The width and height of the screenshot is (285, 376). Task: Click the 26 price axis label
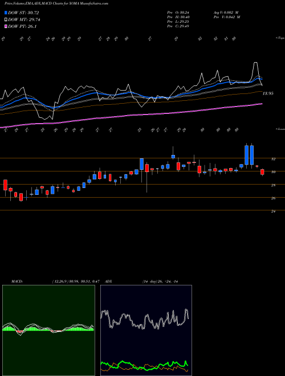[x=273, y=198]
